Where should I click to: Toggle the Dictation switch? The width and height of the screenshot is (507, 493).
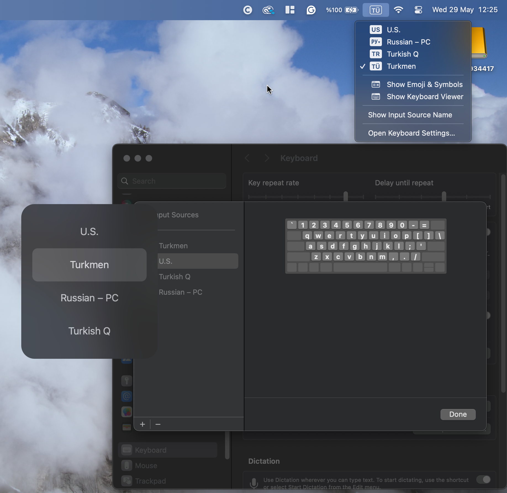point(483,479)
